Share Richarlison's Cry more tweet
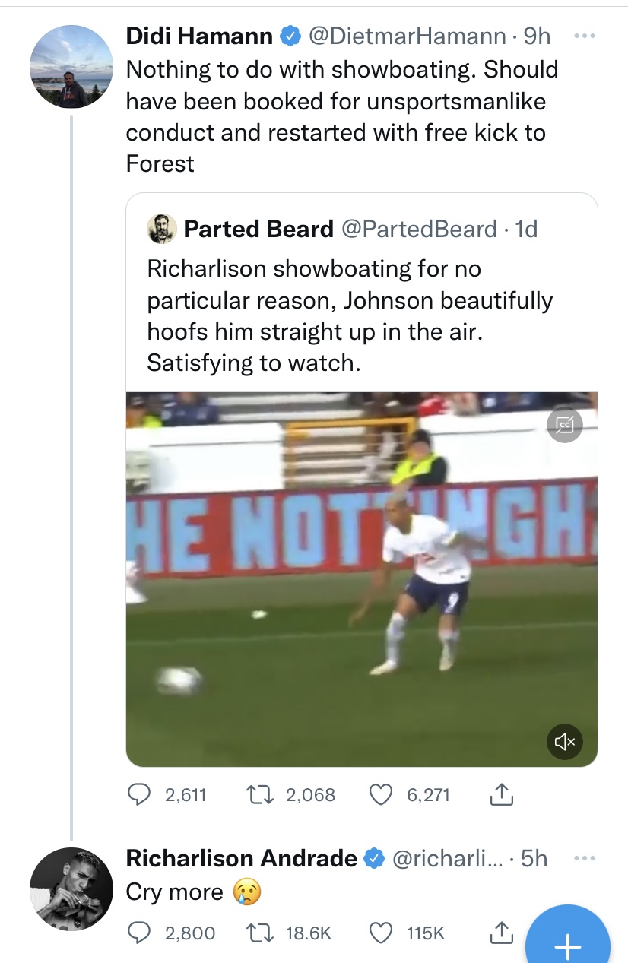 (x=500, y=933)
